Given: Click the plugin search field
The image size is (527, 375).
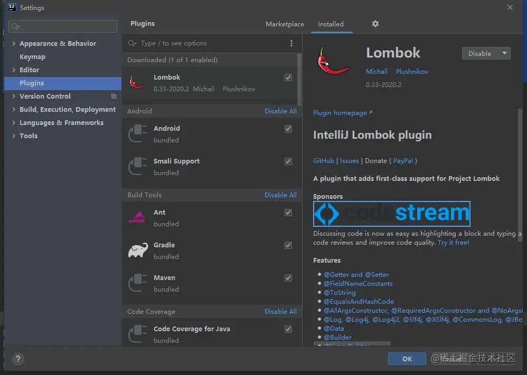Looking at the screenshot, I should pyautogui.click(x=212, y=43).
